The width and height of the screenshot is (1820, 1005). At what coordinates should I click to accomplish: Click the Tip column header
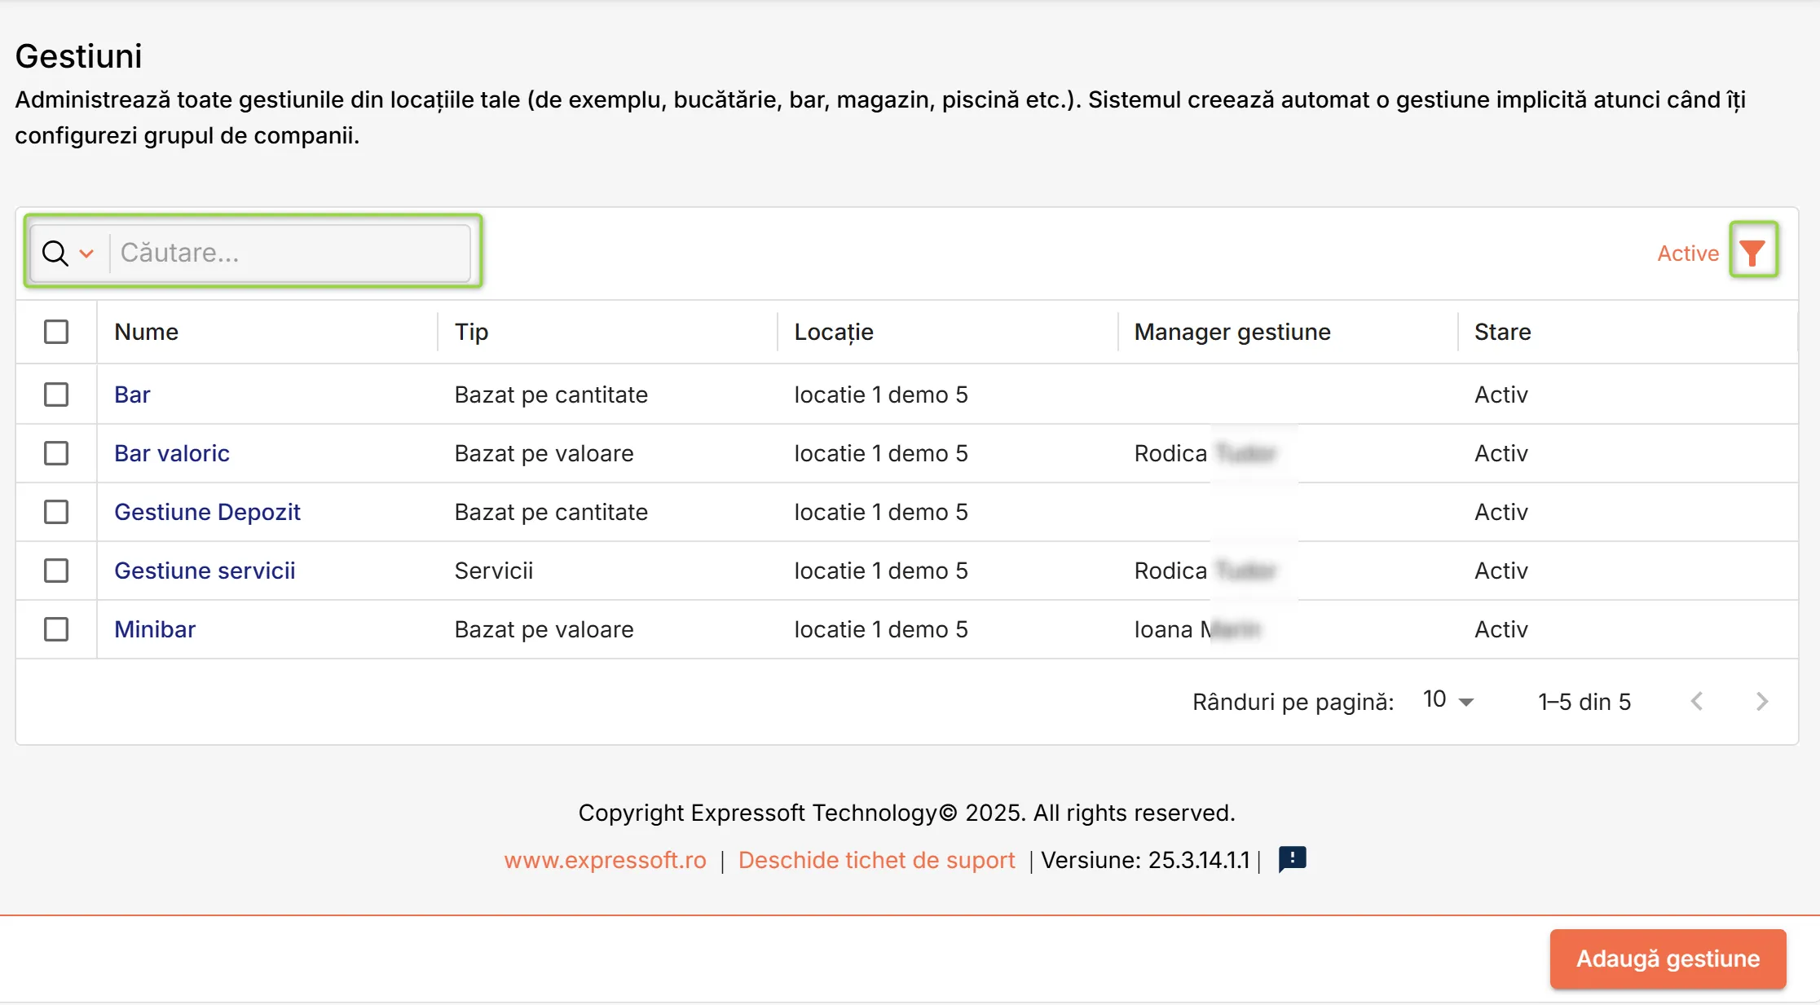point(471,332)
